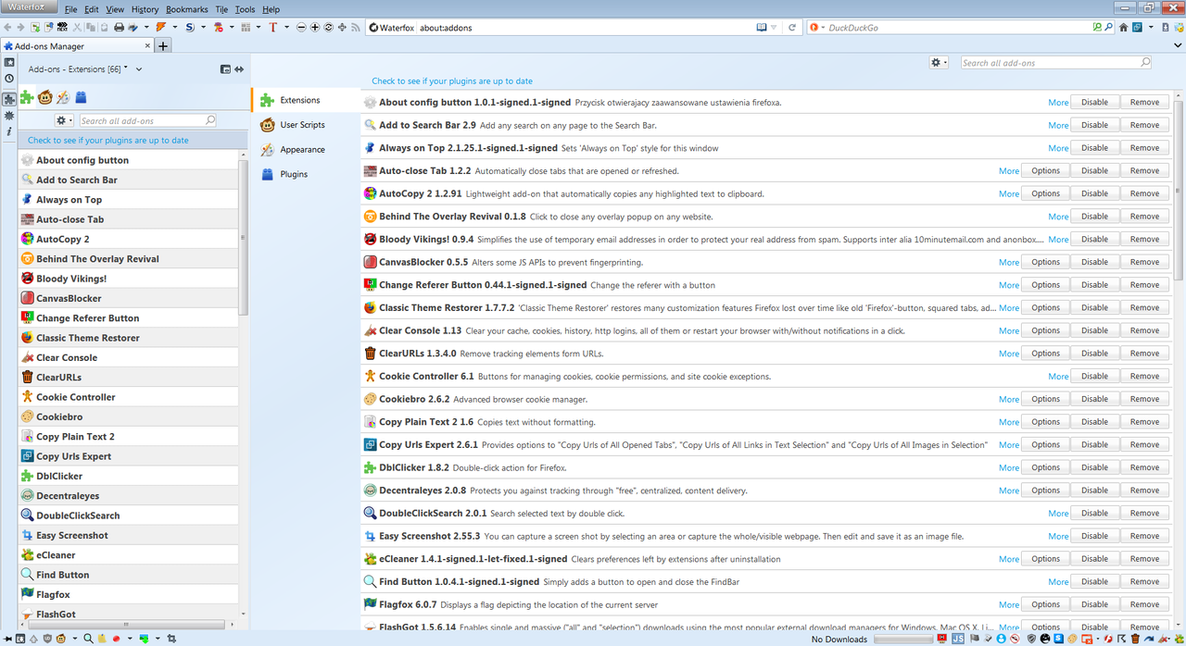The image size is (1186, 646).
Task: Select sidebar Extensions green puzzle icon
Action: point(27,97)
